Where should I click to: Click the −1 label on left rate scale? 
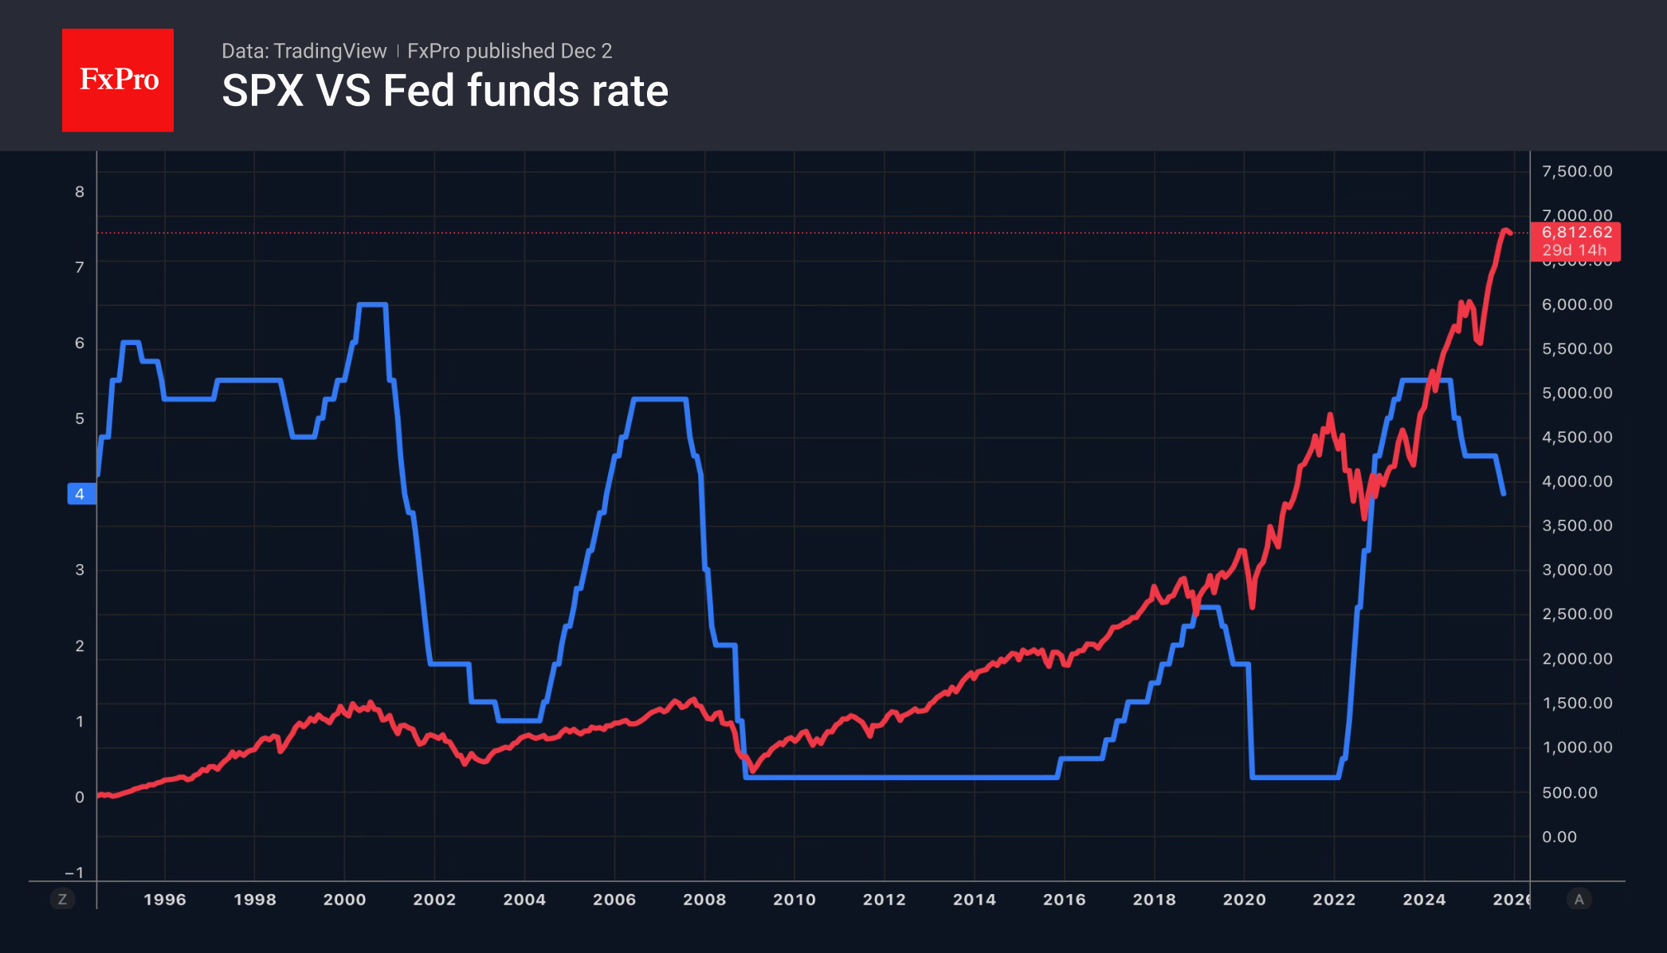74,873
